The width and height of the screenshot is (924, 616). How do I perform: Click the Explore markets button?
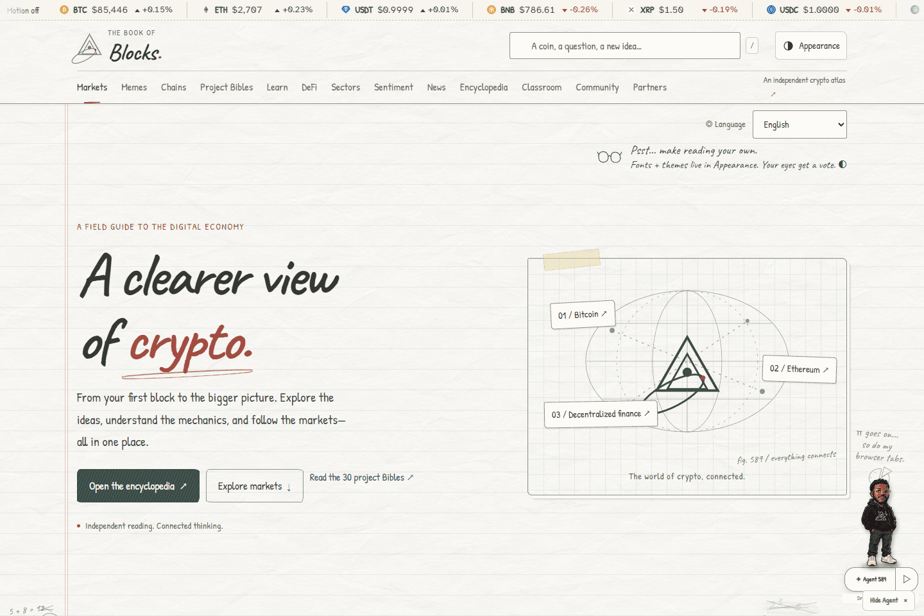pyautogui.click(x=255, y=486)
